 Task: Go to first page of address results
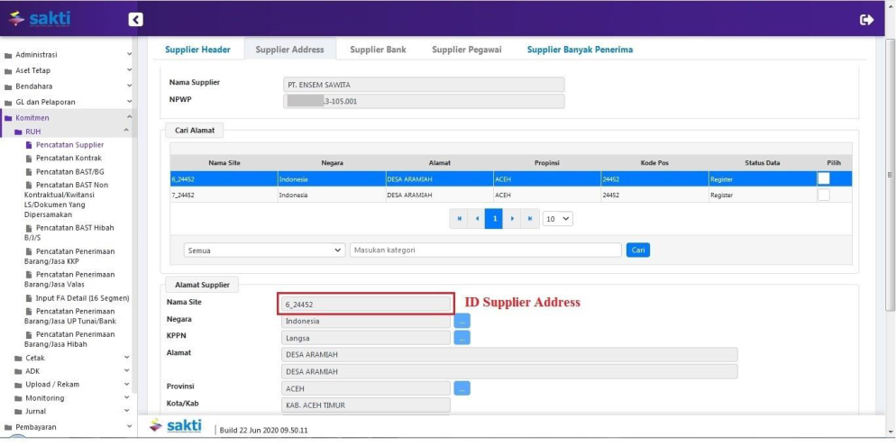point(459,219)
